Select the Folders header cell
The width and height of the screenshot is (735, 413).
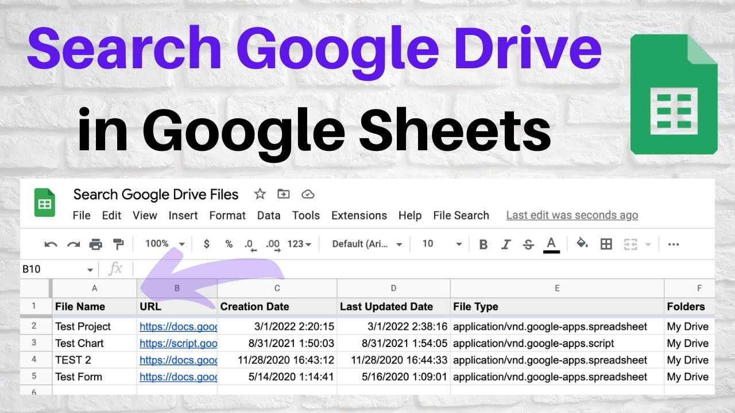[689, 306]
